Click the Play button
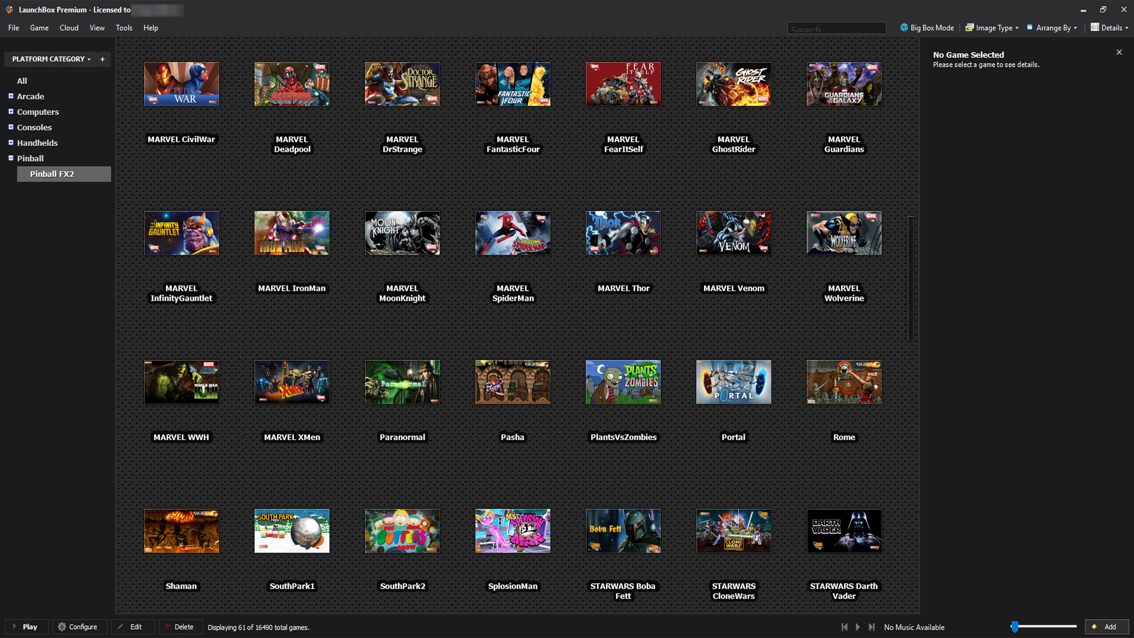Image resolution: width=1134 pixels, height=638 pixels. [27, 627]
